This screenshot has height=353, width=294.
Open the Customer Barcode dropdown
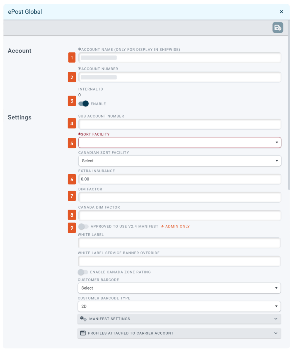tap(179, 288)
